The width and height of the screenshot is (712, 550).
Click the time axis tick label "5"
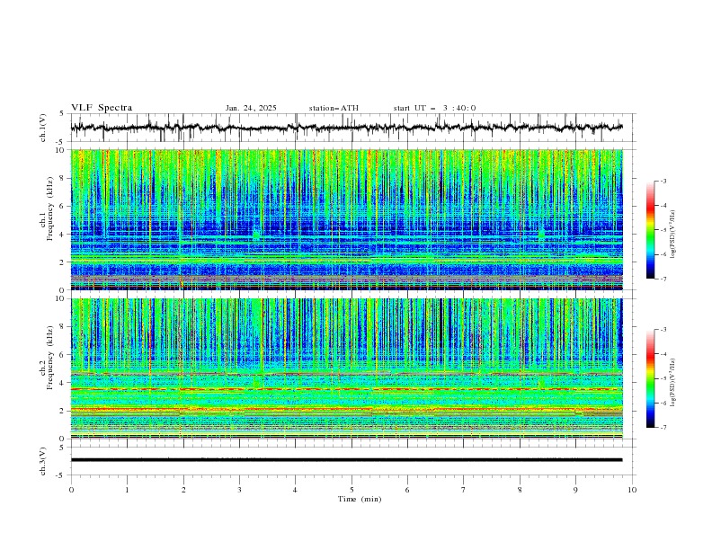[352, 490]
